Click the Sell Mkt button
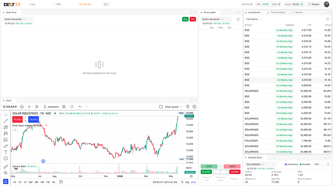 point(235,172)
